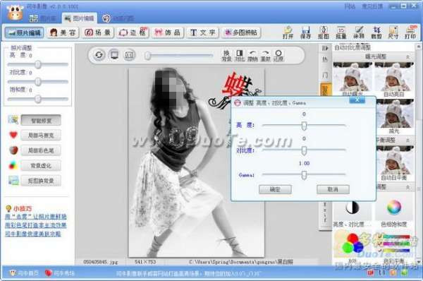
Task: Select the 自动白平衡 thumbnail preset
Action: click(x=394, y=163)
